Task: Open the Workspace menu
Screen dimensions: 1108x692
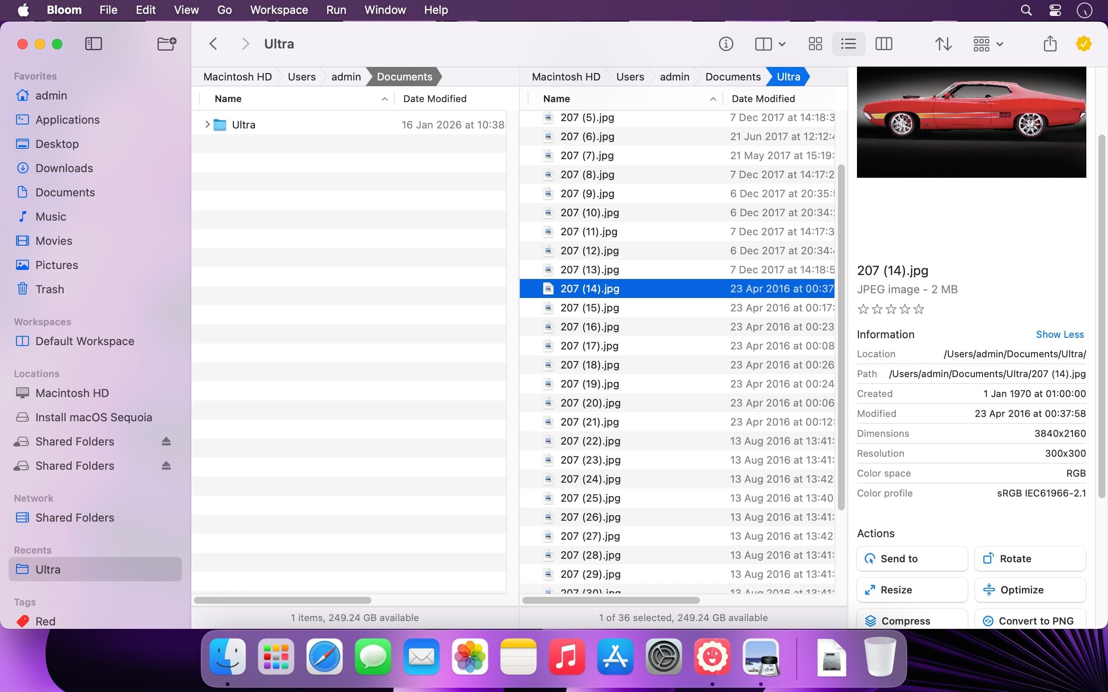Action: [x=279, y=10]
